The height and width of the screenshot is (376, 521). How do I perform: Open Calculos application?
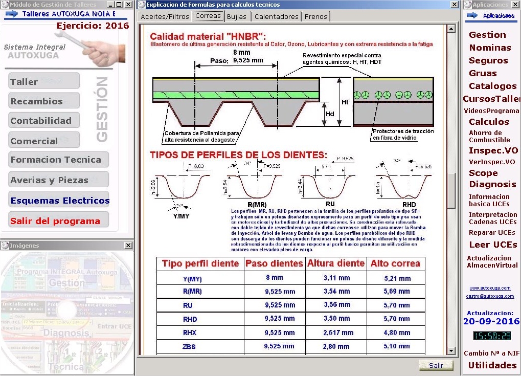click(489, 122)
